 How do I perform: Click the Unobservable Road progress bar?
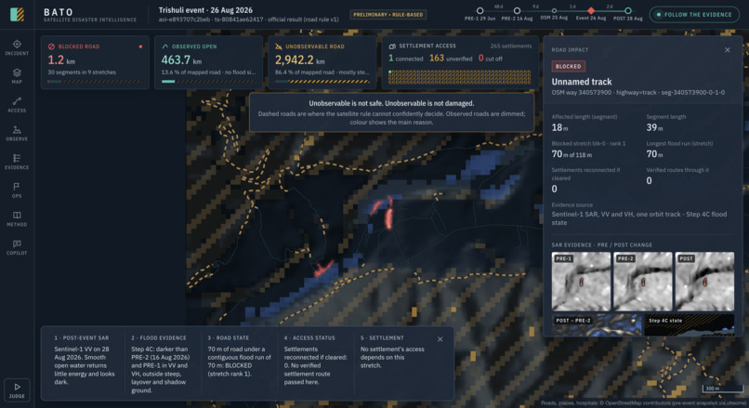coord(322,82)
